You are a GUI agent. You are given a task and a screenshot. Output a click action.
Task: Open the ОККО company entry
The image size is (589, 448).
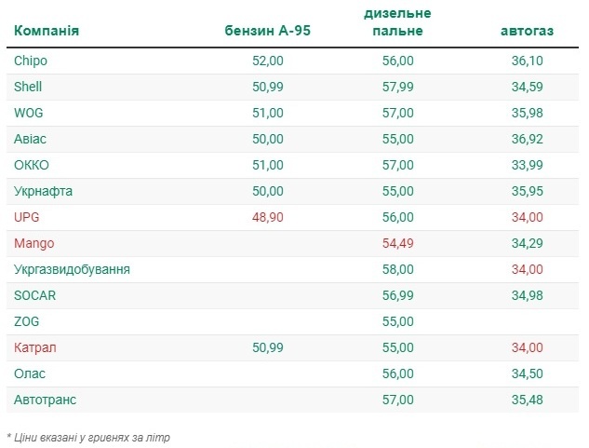pyautogui.click(x=32, y=165)
